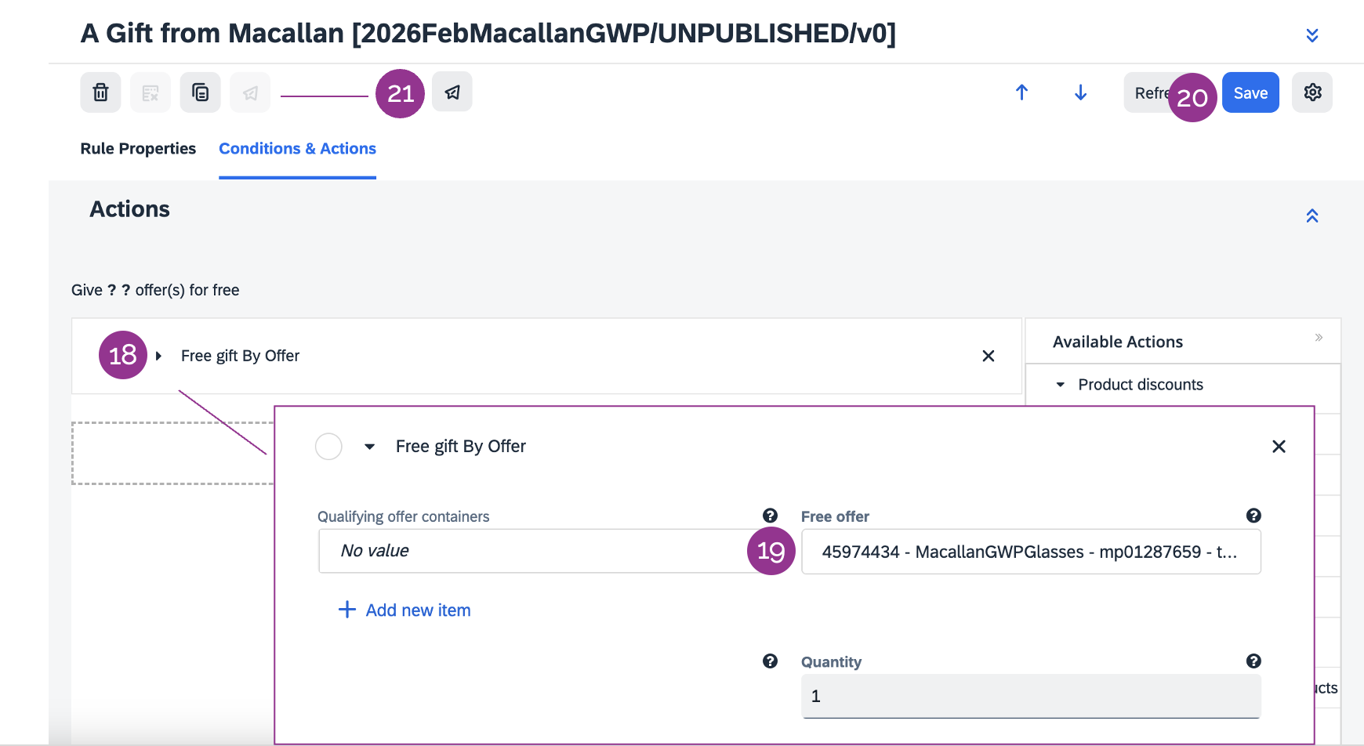Click the copy rule icon
Image resolution: width=1364 pixels, height=746 pixels.
click(x=200, y=92)
